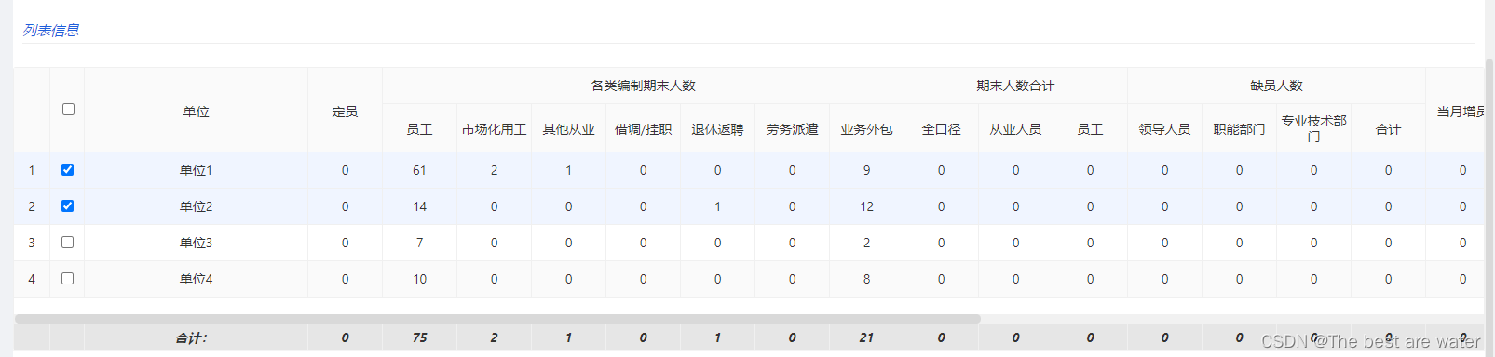Viewport: 1495px width, 357px height.
Task: Click the 列表信息 section title
Action: point(51,30)
